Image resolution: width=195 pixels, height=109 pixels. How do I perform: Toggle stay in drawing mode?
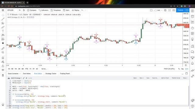[3, 62]
